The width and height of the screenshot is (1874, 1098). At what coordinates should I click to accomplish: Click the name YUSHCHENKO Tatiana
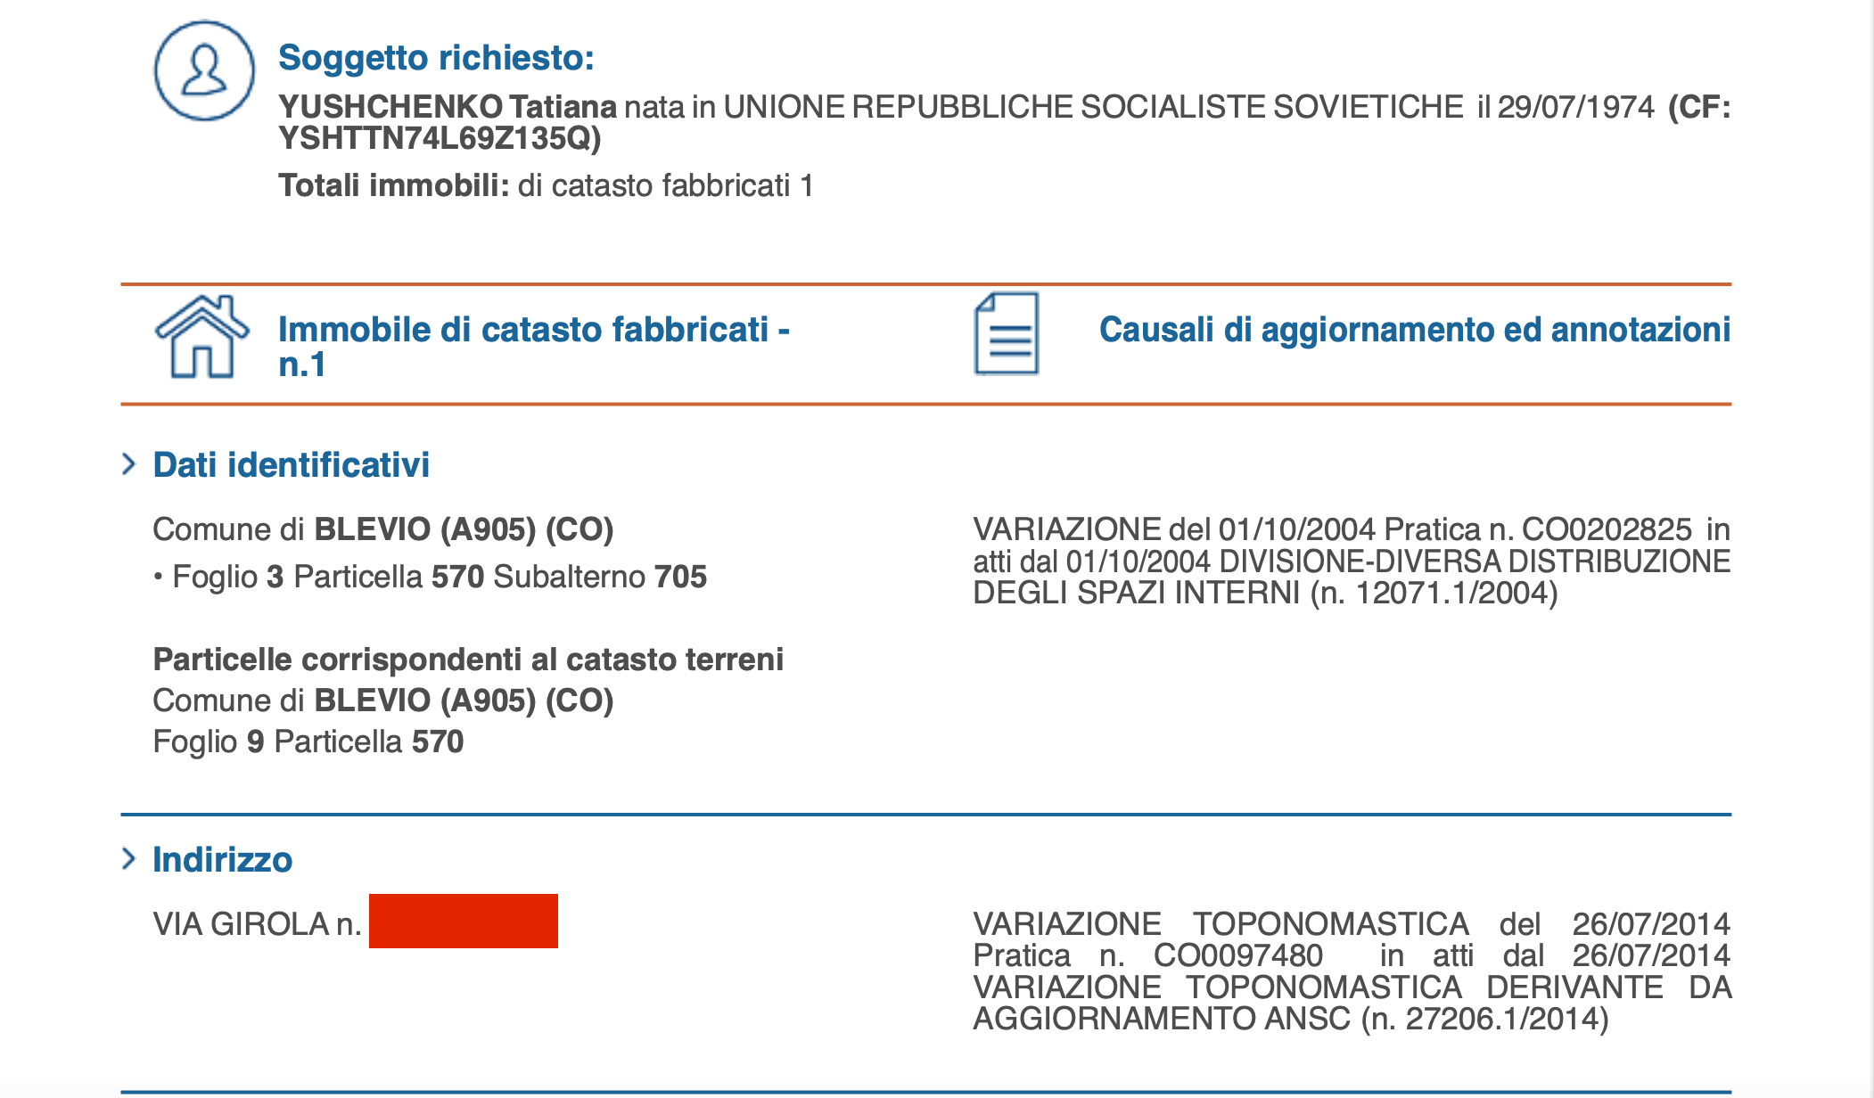click(x=447, y=107)
